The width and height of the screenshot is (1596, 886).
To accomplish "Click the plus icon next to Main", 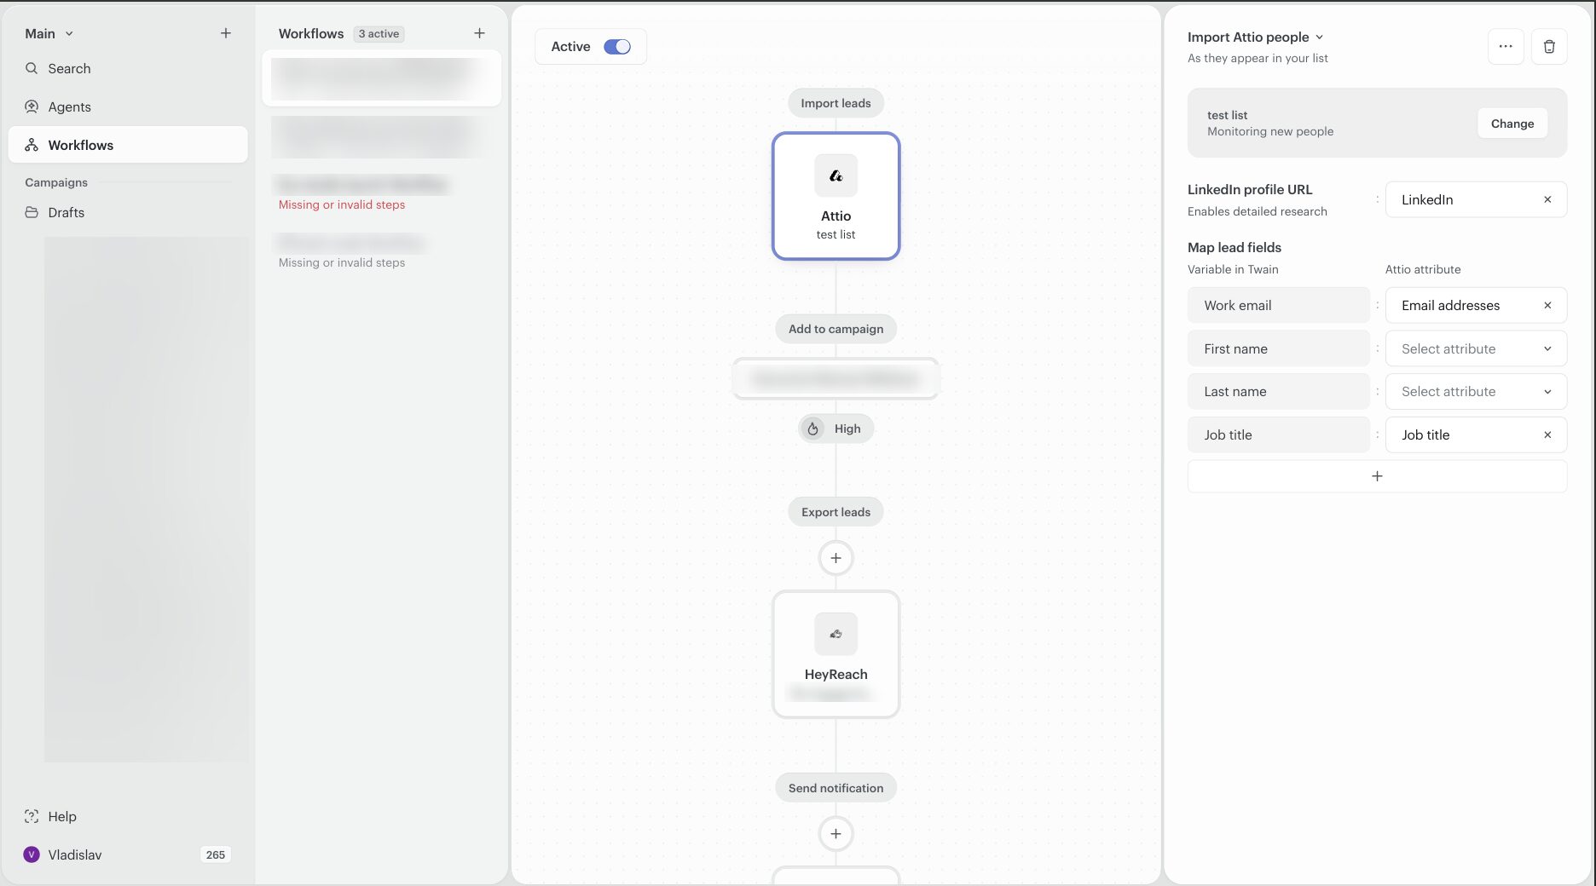I will 226,33.
